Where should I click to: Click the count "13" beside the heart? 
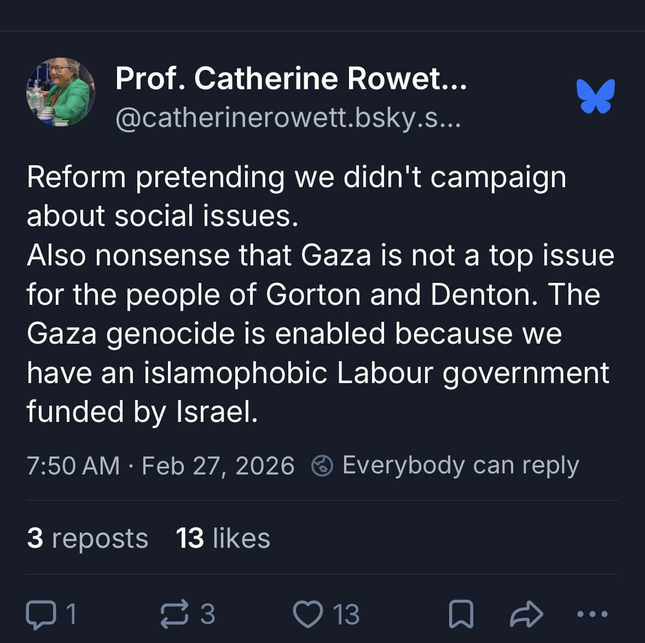(346, 614)
